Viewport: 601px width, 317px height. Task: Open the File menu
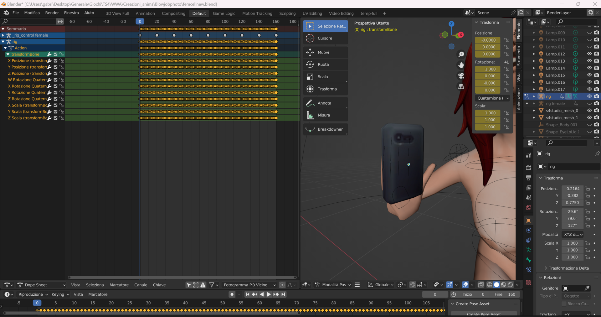tap(16, 13)
